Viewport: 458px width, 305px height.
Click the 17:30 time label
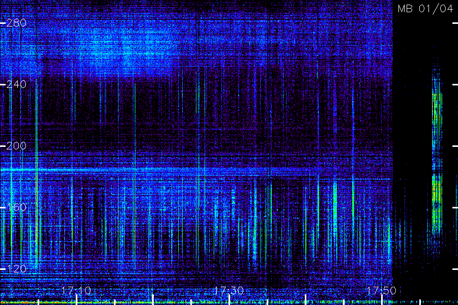(229, 290)
